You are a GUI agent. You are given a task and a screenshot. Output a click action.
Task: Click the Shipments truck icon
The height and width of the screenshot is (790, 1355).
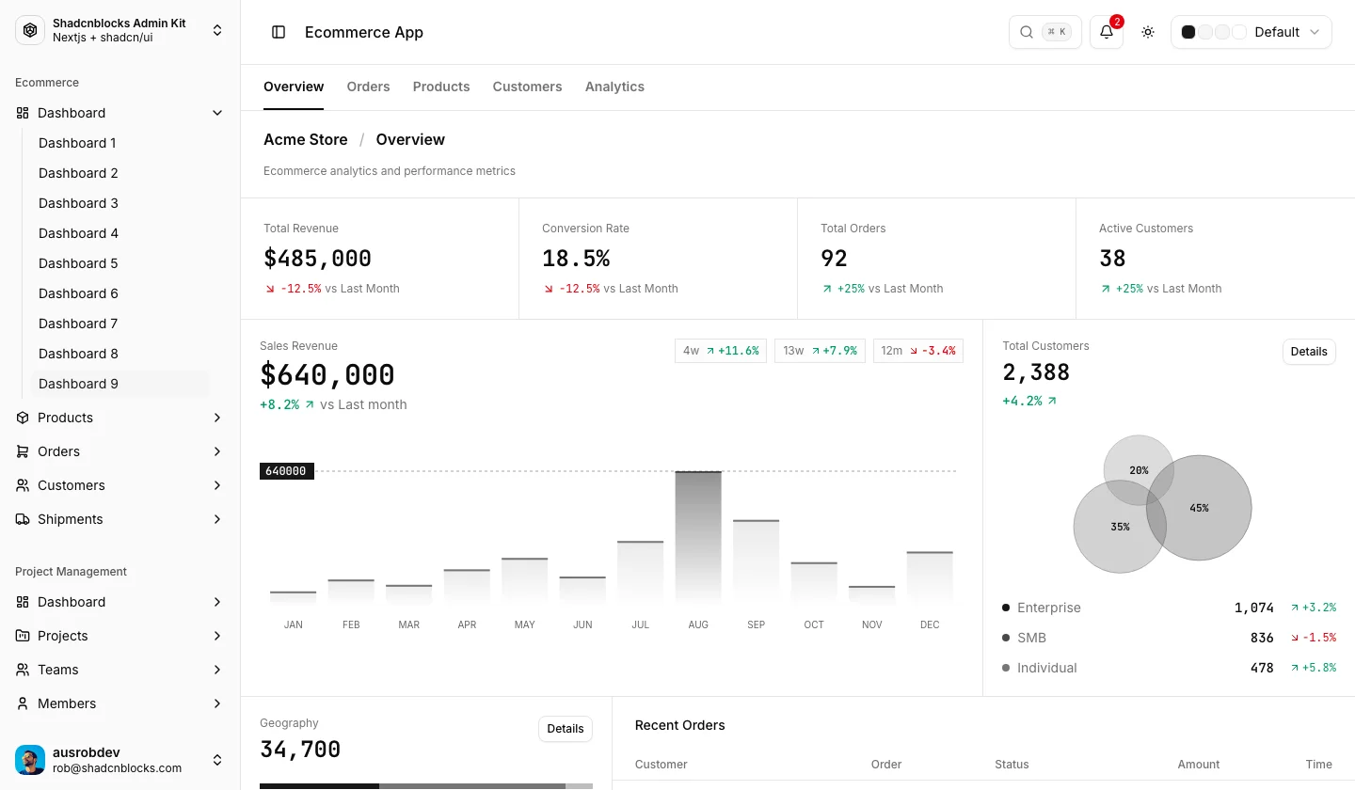(23, 519)
